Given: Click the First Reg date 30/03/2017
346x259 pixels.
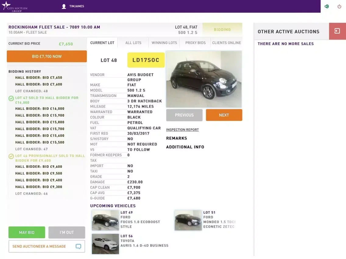Looking at the screenshot, I should 138,133.
